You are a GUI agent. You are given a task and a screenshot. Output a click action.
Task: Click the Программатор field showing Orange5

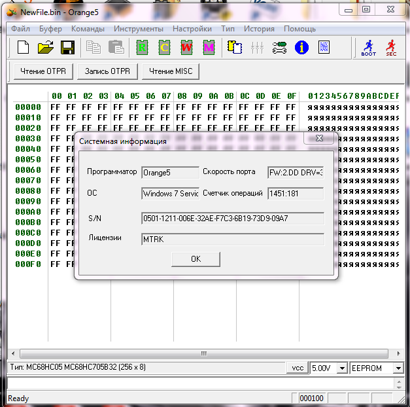pos(170,173)
